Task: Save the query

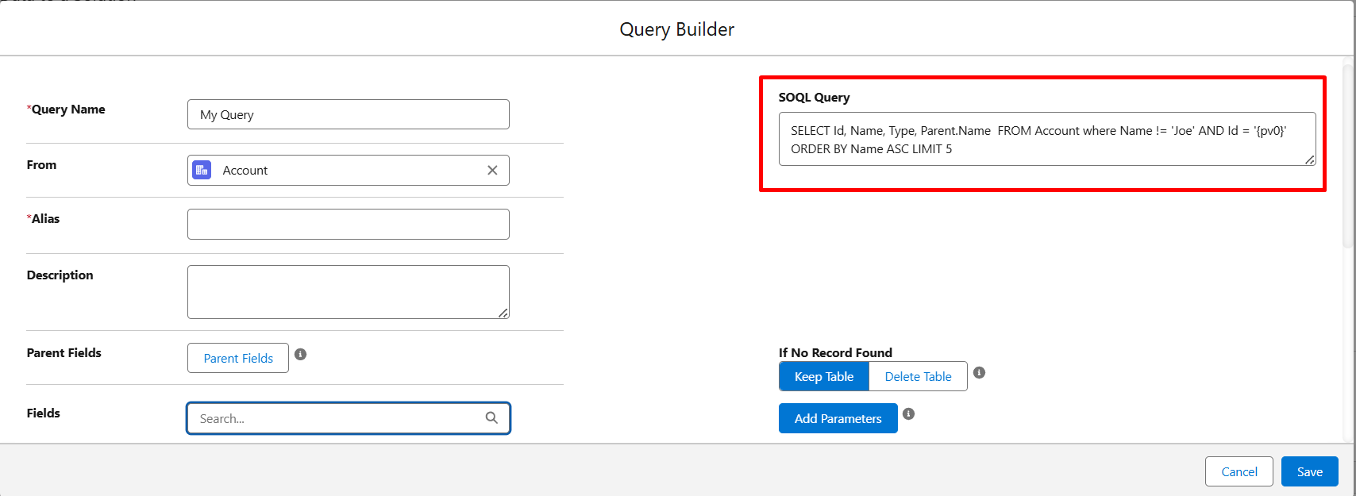Action: pyautogui.click(x=1309, y=471)
